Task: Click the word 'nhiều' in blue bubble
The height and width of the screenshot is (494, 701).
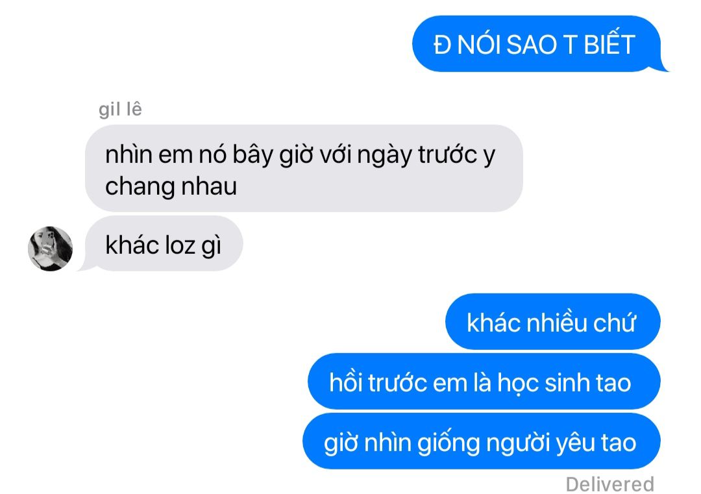Action: 556,323
